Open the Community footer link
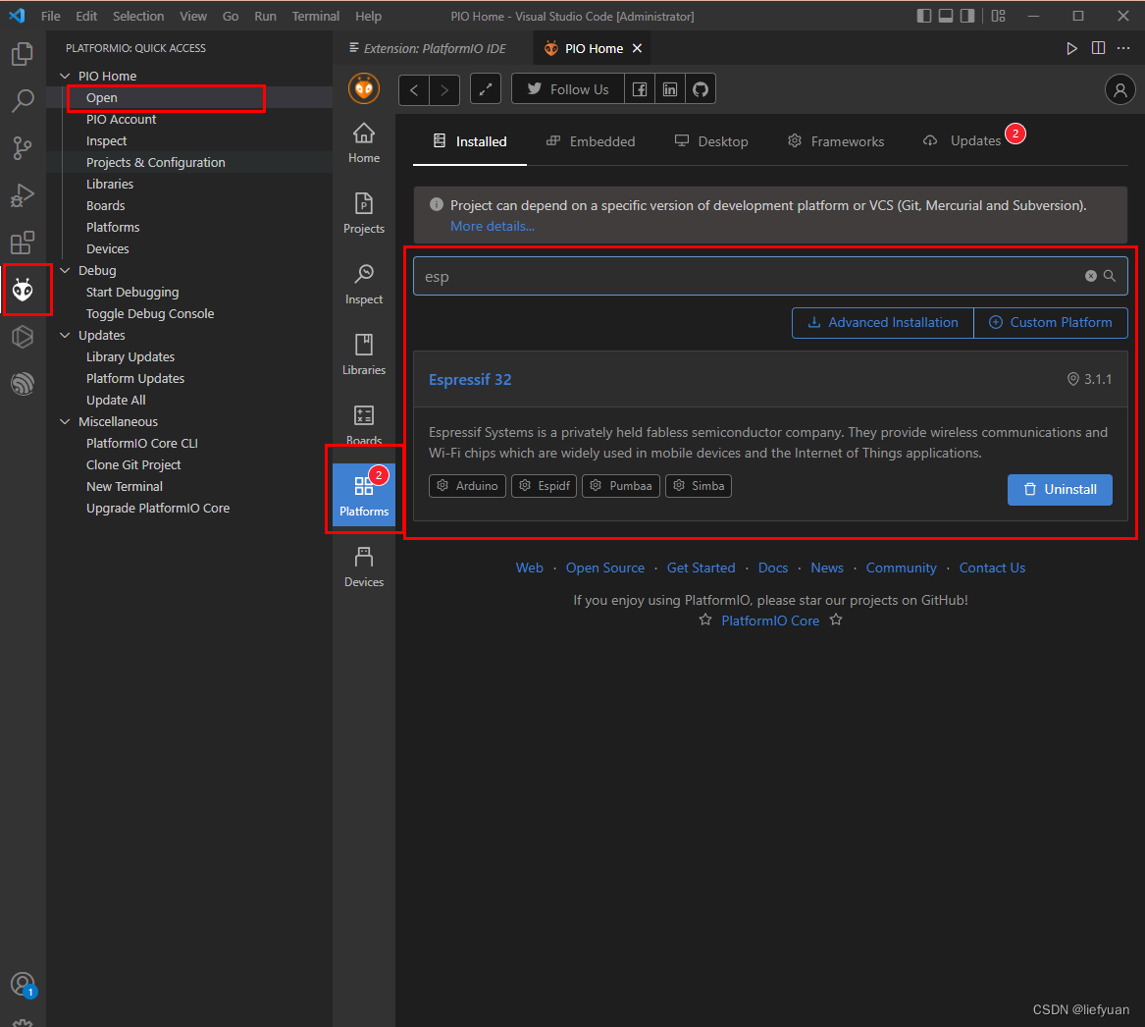Screen dimensions: 1145x1027 click(901, 568)
